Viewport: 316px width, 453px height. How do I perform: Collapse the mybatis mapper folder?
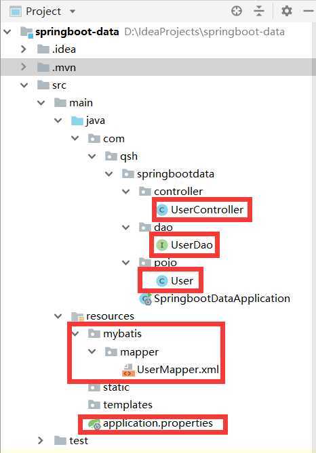(x=92, y=351)
